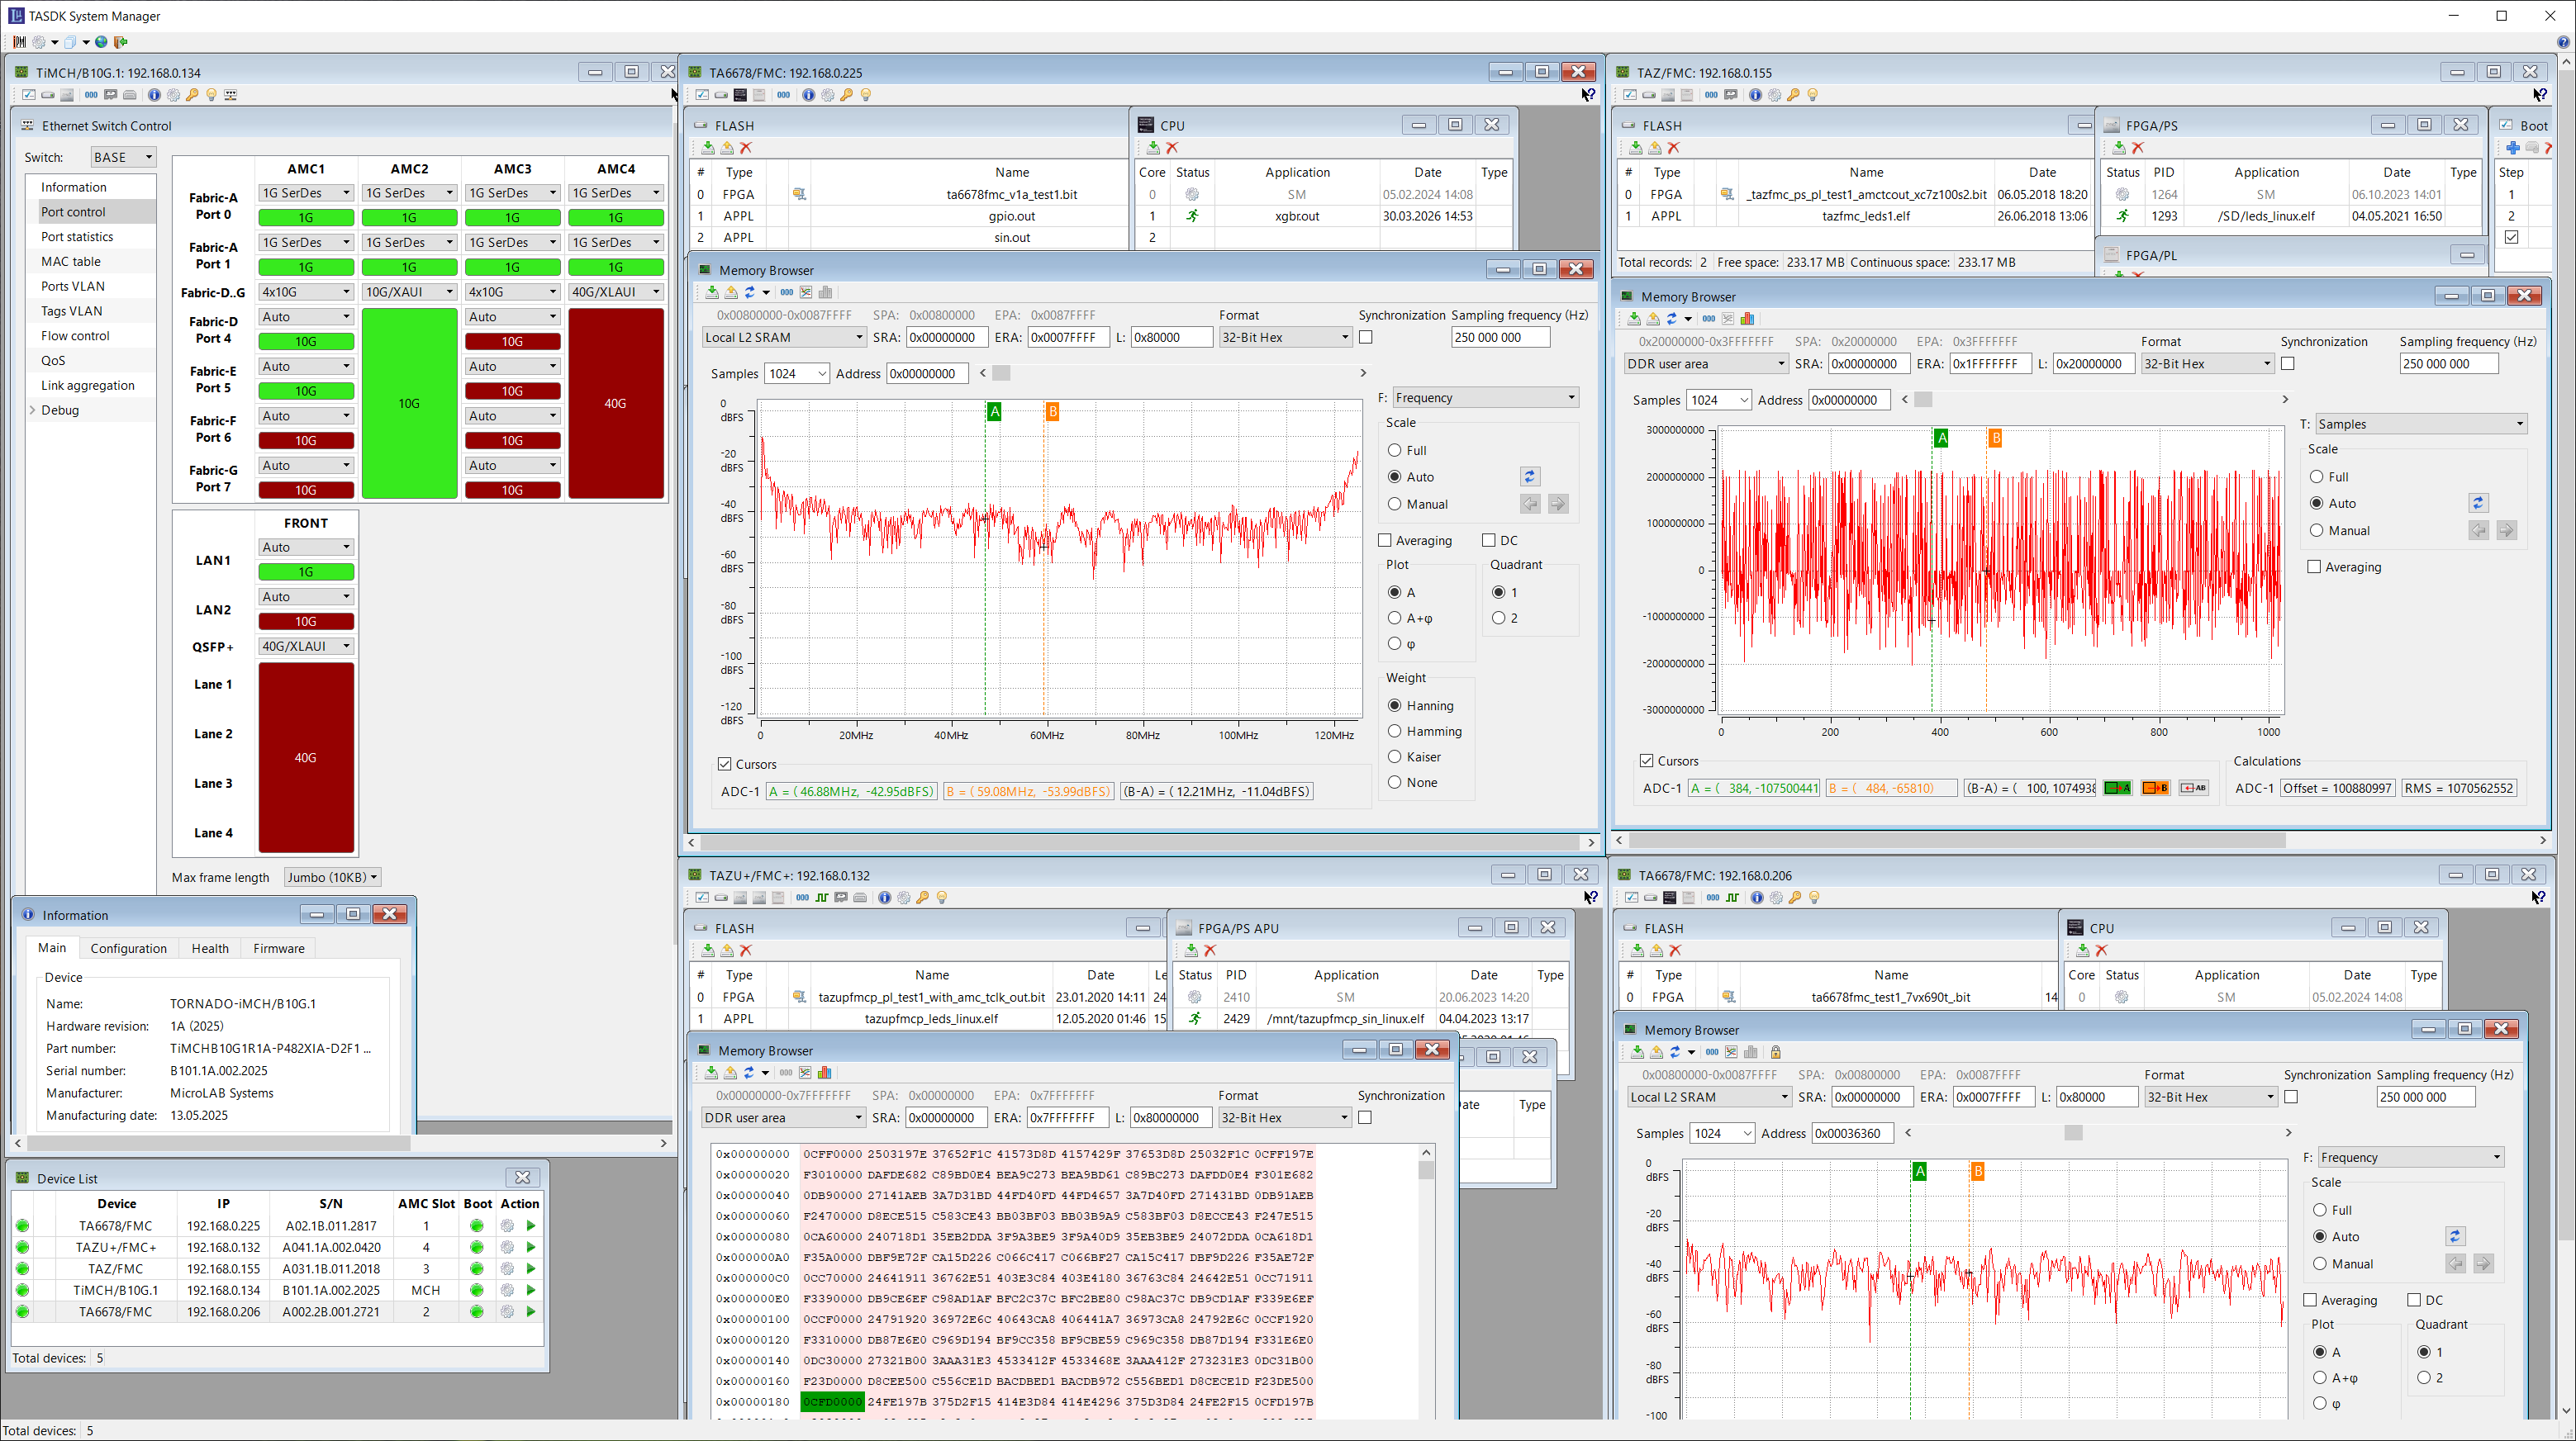Screen dimensions: 2576x1441
Task: Click the orange cursor B button below sample graph
Action: tap(2155, 789)
